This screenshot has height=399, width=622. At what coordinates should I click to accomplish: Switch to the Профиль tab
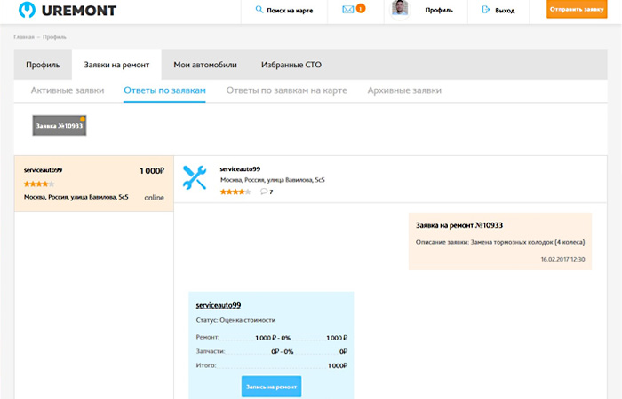coord(43,66)
